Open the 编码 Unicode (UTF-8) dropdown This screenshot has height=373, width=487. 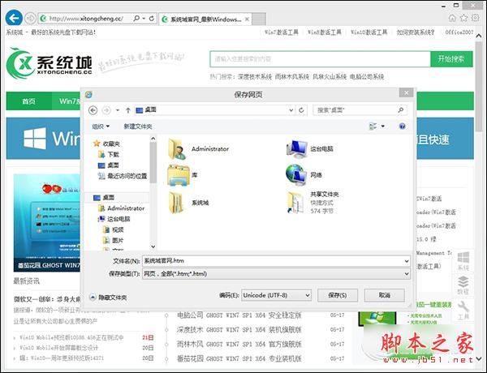pyautogui.click(x=276, y=295)
